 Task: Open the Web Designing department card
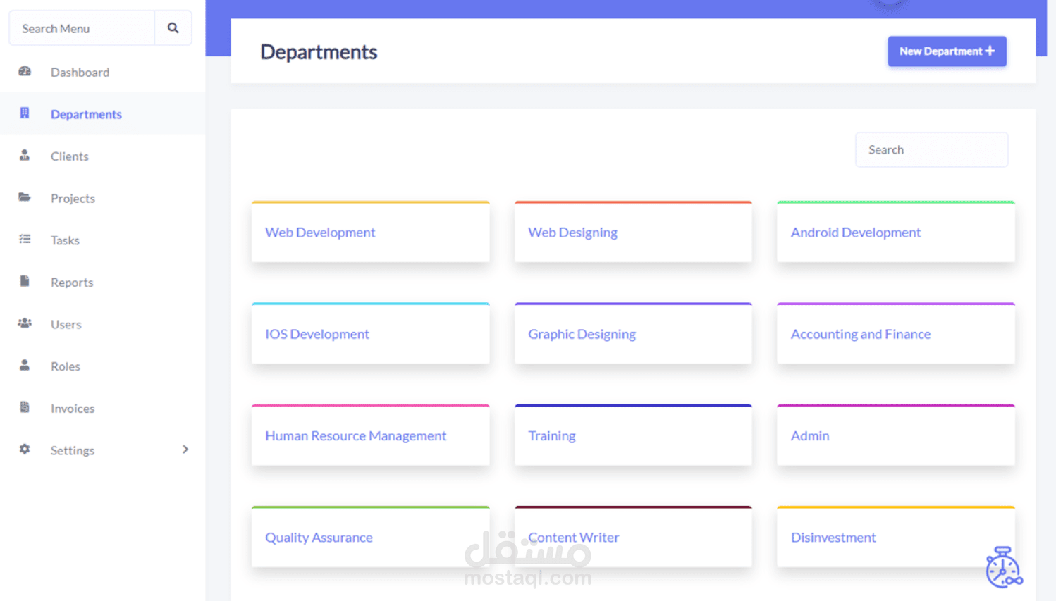(633, 232)
